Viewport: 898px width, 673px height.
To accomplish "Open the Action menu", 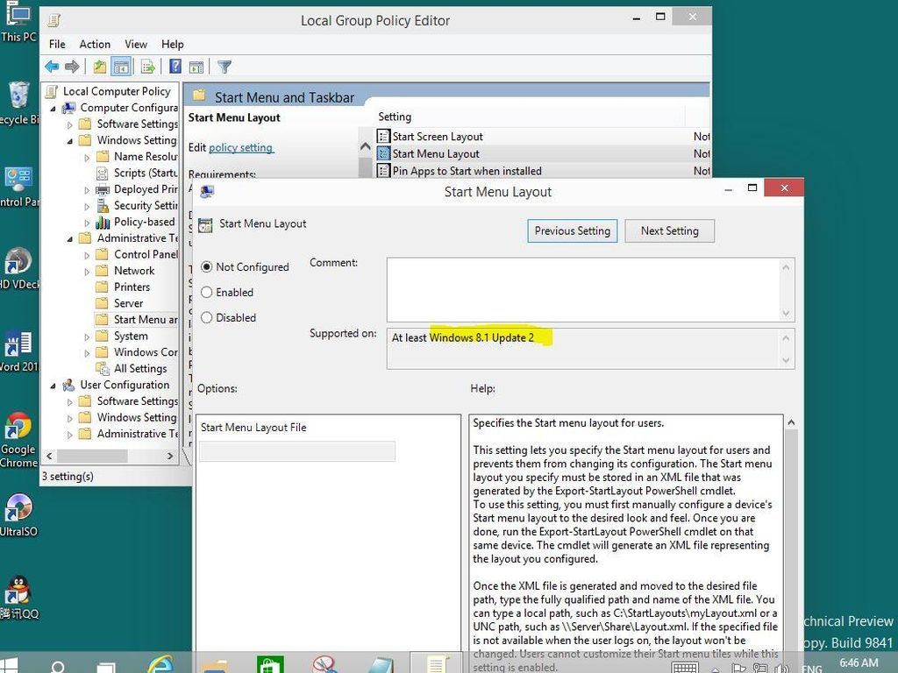I will pyautogui.click(x=95, y=44).
